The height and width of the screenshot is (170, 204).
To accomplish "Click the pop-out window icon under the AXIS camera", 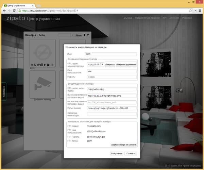I will click(38, 65).
